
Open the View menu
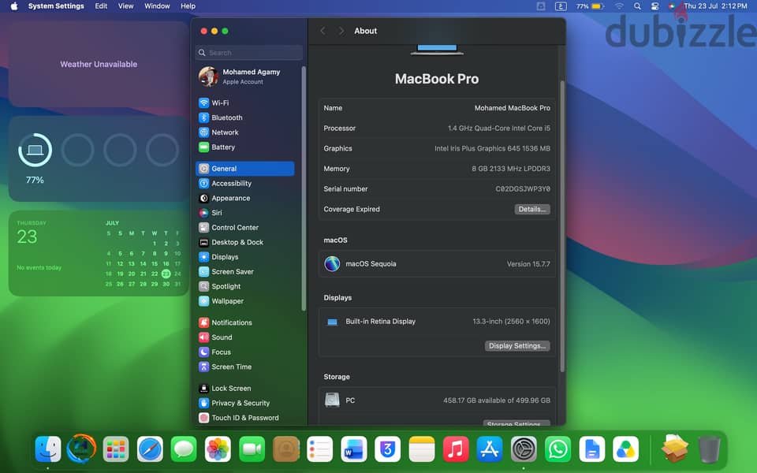(x=125, y=6)
